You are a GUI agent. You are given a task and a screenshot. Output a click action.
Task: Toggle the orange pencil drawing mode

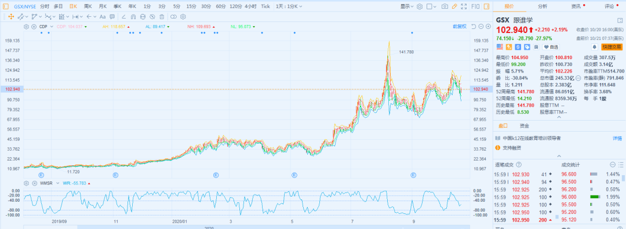[454, 6]
